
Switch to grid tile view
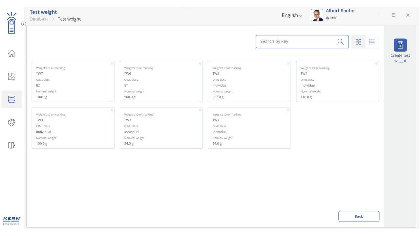(x=358, y=42)
